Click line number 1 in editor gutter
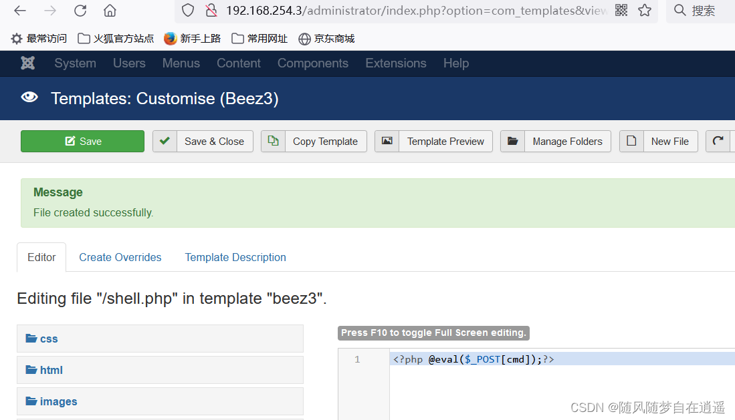The width and height of the screenshot is (735, 420). point(357,359)
